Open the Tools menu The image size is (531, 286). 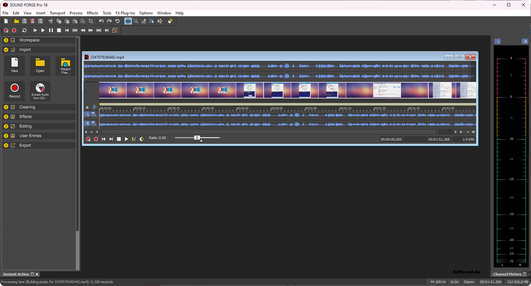107,13
